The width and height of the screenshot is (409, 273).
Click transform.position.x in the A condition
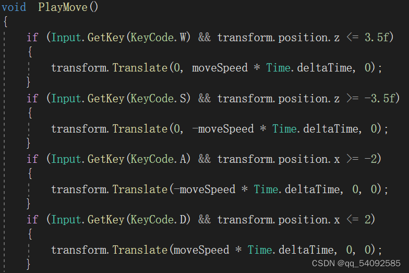coord(279,159)
